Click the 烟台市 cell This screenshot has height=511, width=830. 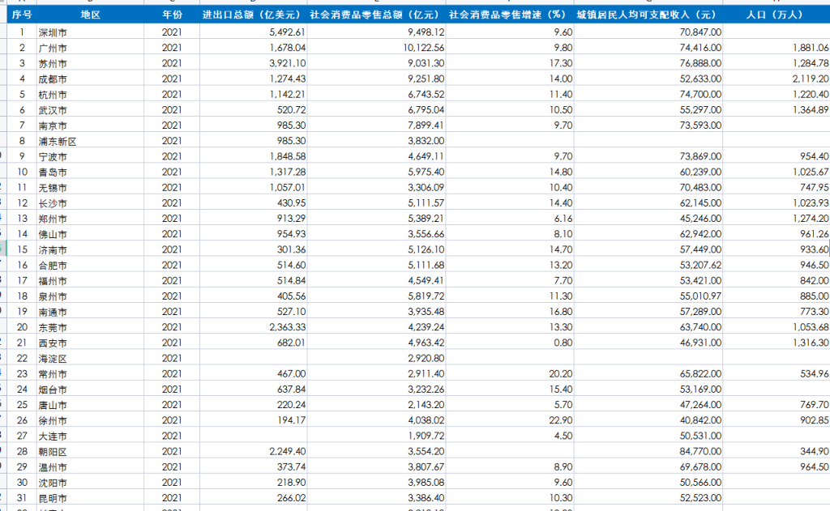coord(90,390)
